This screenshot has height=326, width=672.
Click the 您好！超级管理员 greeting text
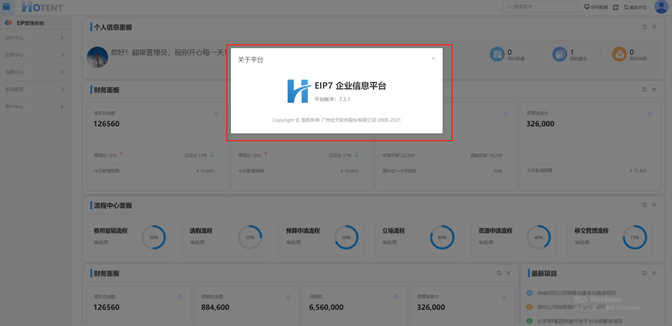pos(169,52)
